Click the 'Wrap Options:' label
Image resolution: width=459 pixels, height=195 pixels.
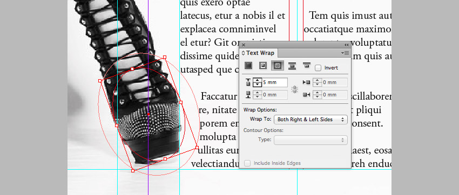coord(260,110)
